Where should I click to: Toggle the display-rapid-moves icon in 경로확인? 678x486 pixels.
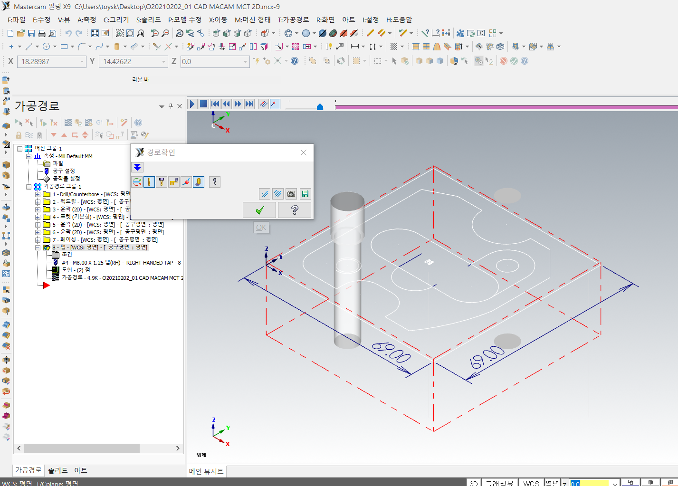[174, 182]
